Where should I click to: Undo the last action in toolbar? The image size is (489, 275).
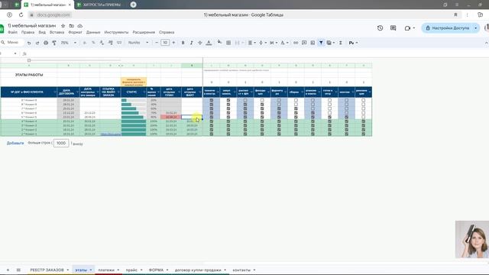pos(29,43)
